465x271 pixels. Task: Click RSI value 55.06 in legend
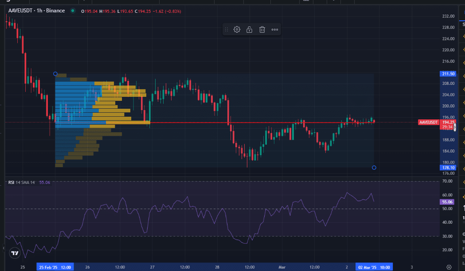[x=44, y=183]
